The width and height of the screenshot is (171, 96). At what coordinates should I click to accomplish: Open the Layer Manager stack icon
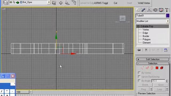(5, 3)
